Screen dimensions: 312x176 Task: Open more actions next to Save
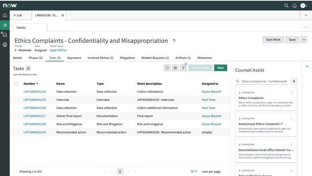point(304,40)
